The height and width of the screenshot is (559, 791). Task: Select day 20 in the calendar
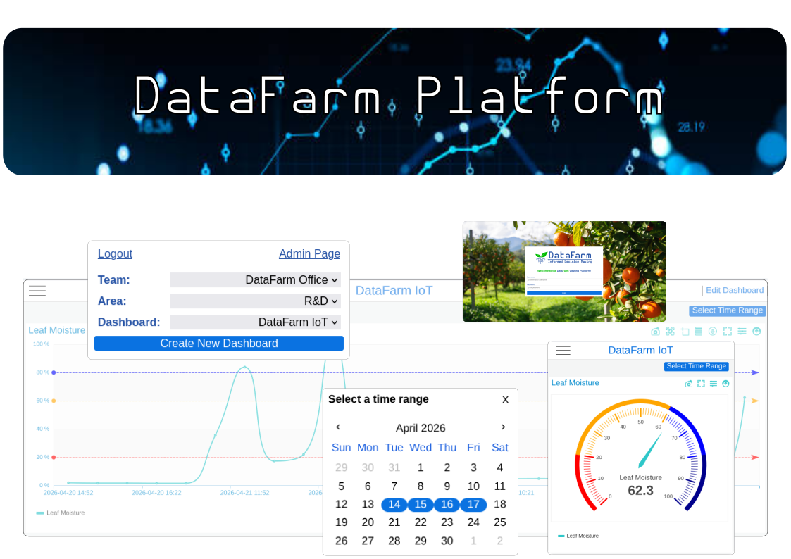tap(368, 522)
